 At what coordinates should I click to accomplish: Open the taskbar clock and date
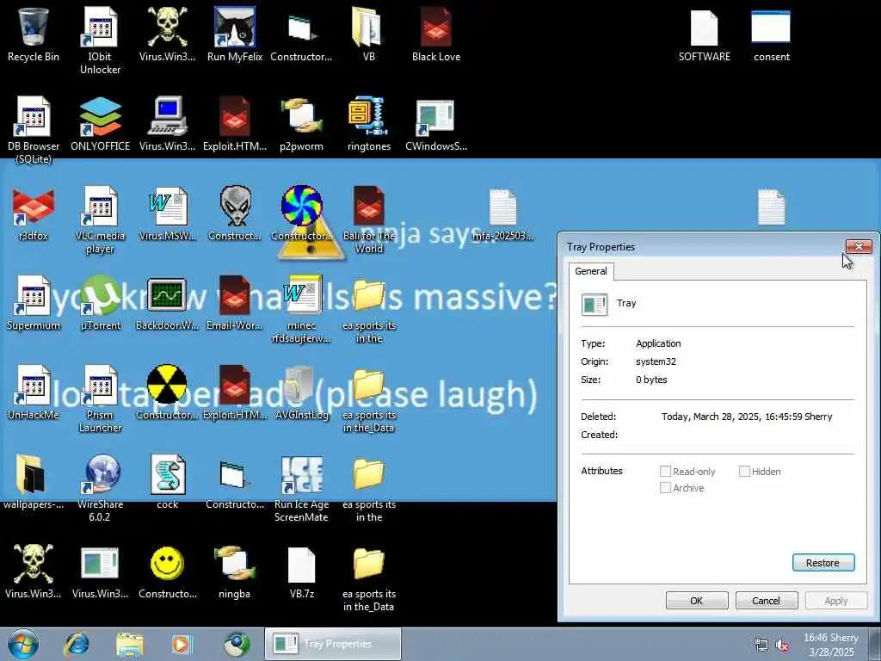[x=831, y=645]
